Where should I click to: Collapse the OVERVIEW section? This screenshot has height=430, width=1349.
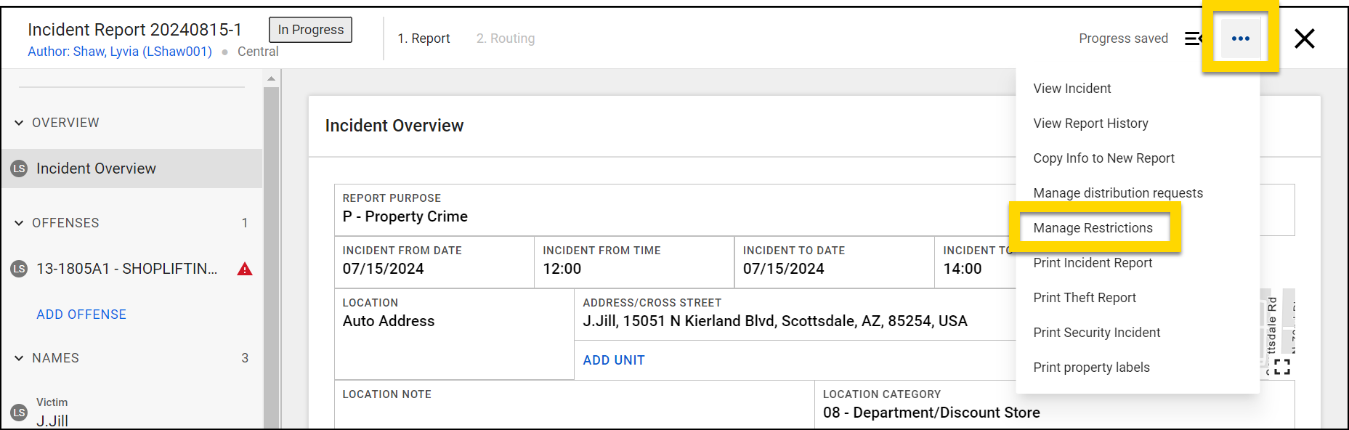(19, 123)
